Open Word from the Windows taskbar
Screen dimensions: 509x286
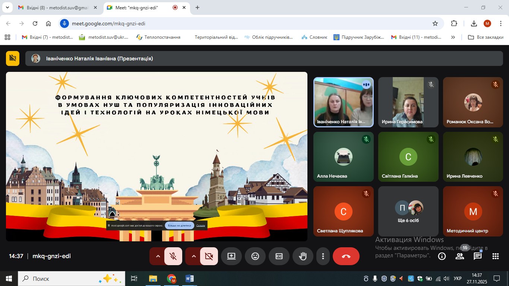coord(189,279)
